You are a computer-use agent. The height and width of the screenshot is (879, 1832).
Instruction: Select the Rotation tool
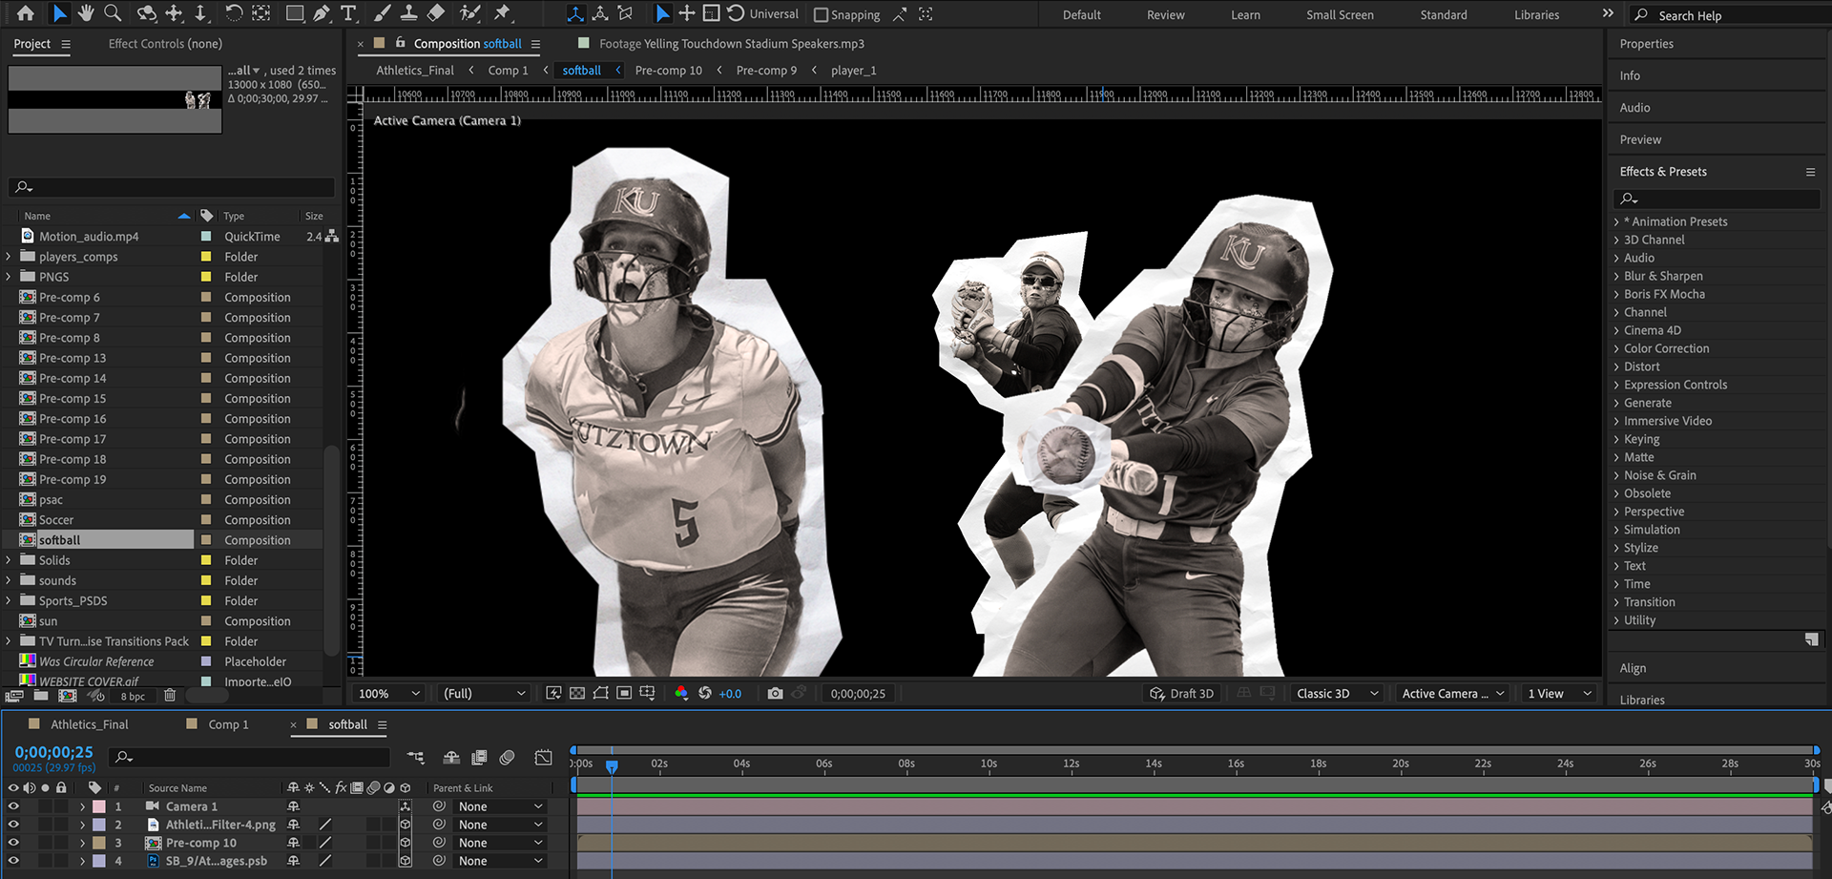pyautogui.click(x=234, y=13)
